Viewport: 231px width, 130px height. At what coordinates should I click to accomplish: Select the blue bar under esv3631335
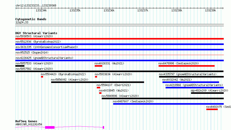pyautogui.click(x=119, y=50)
